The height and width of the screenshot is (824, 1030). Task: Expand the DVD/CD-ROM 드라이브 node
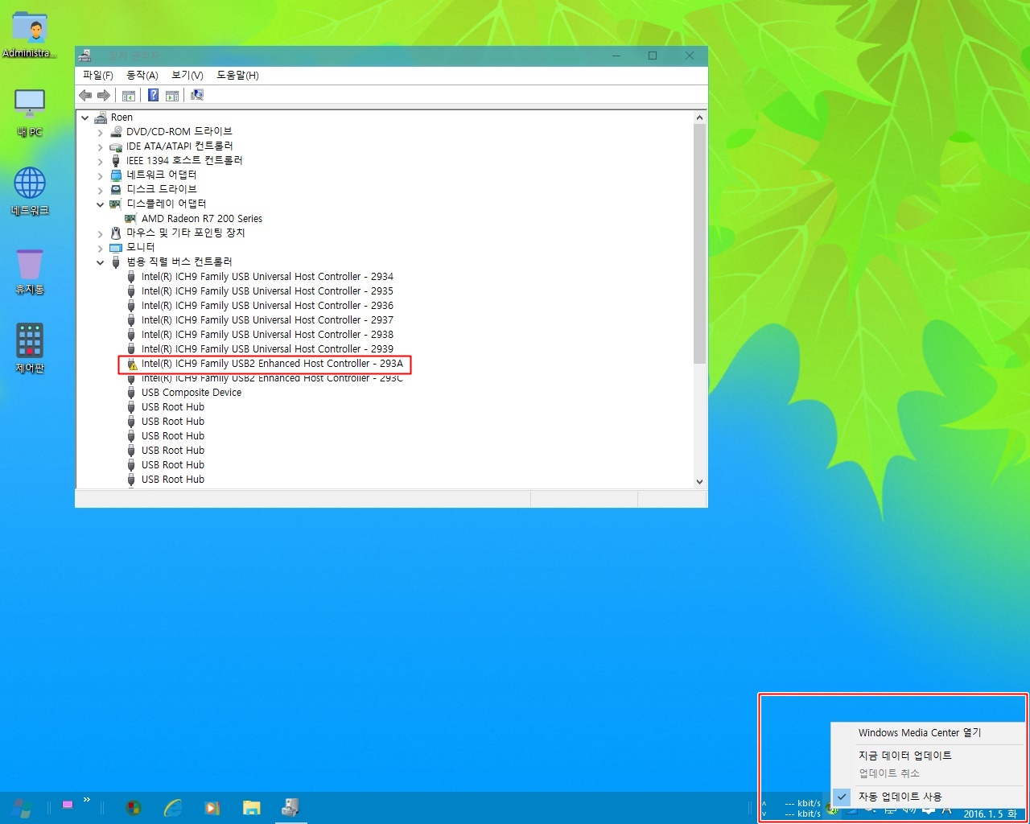point(100,132)
